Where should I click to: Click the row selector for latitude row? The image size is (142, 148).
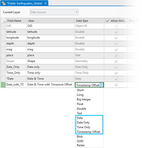[4, 32]
